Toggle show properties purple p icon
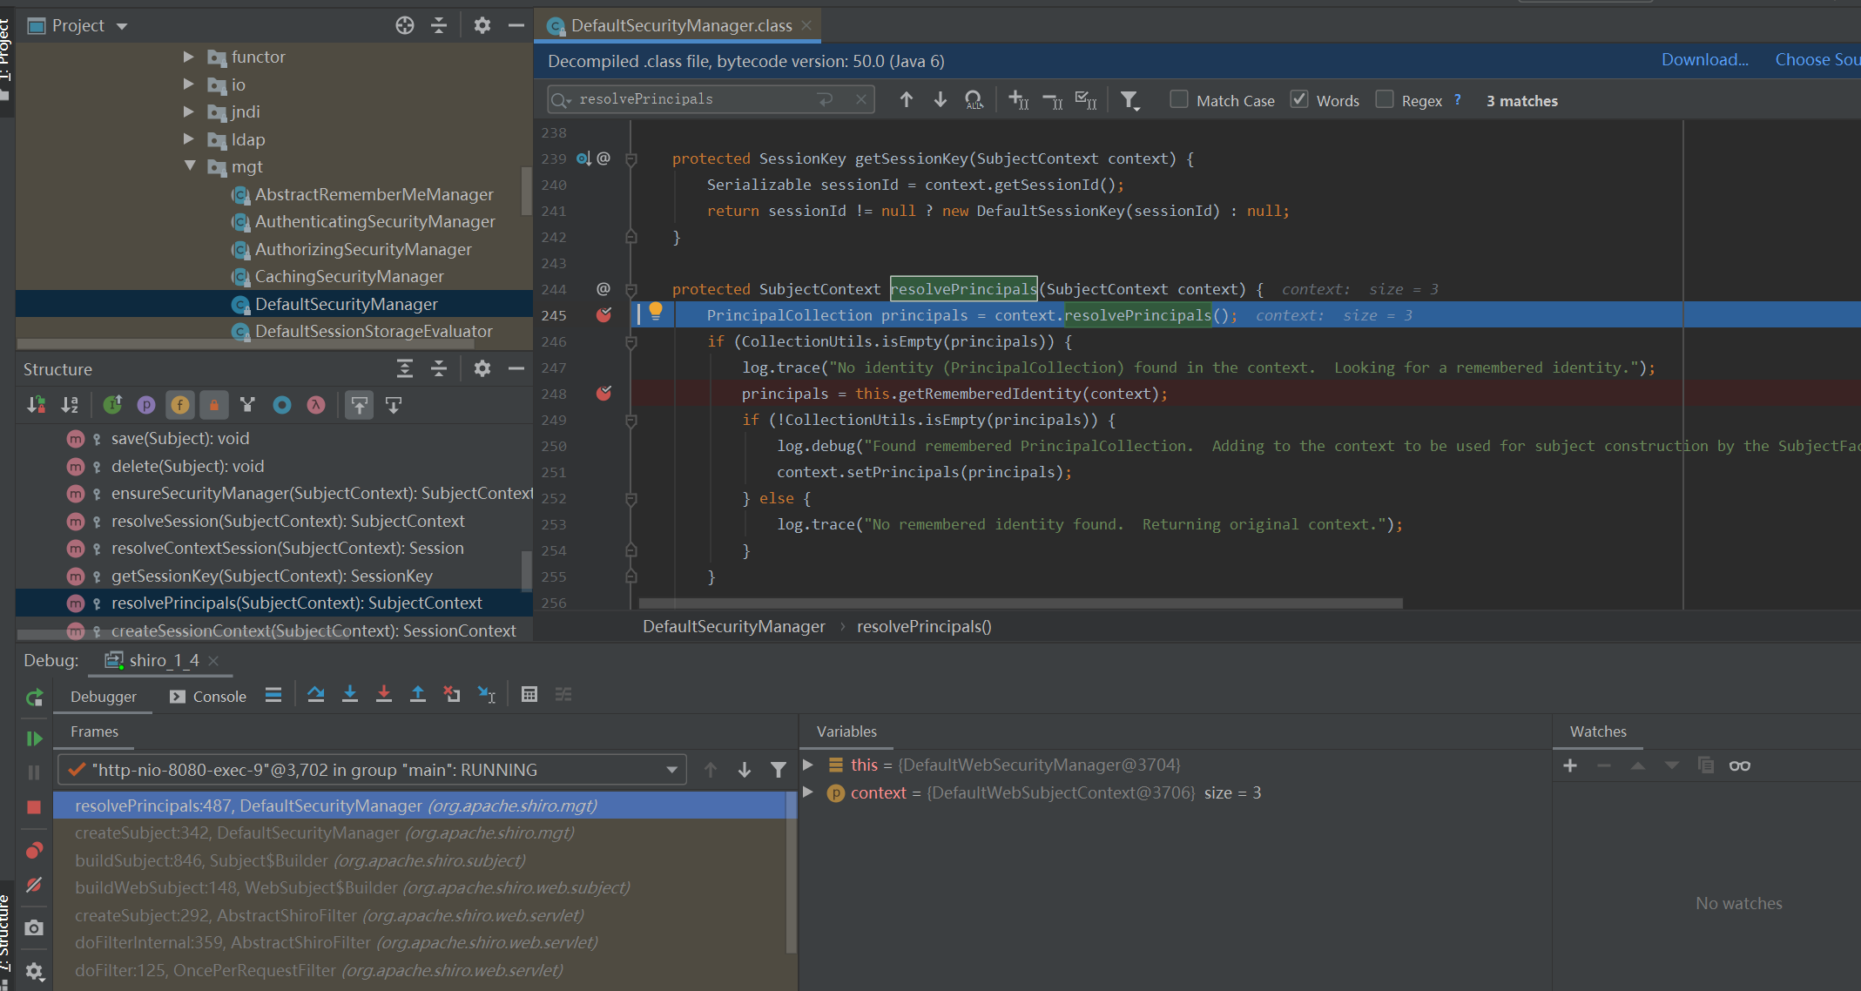 point(146,405)
